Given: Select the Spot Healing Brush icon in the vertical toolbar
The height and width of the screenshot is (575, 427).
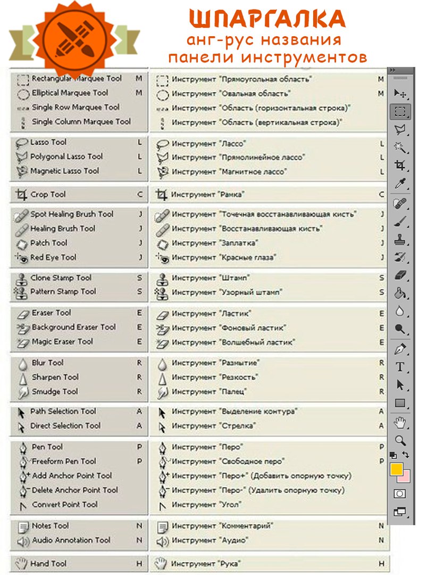Looking at the screenshot, I should 400,203.
